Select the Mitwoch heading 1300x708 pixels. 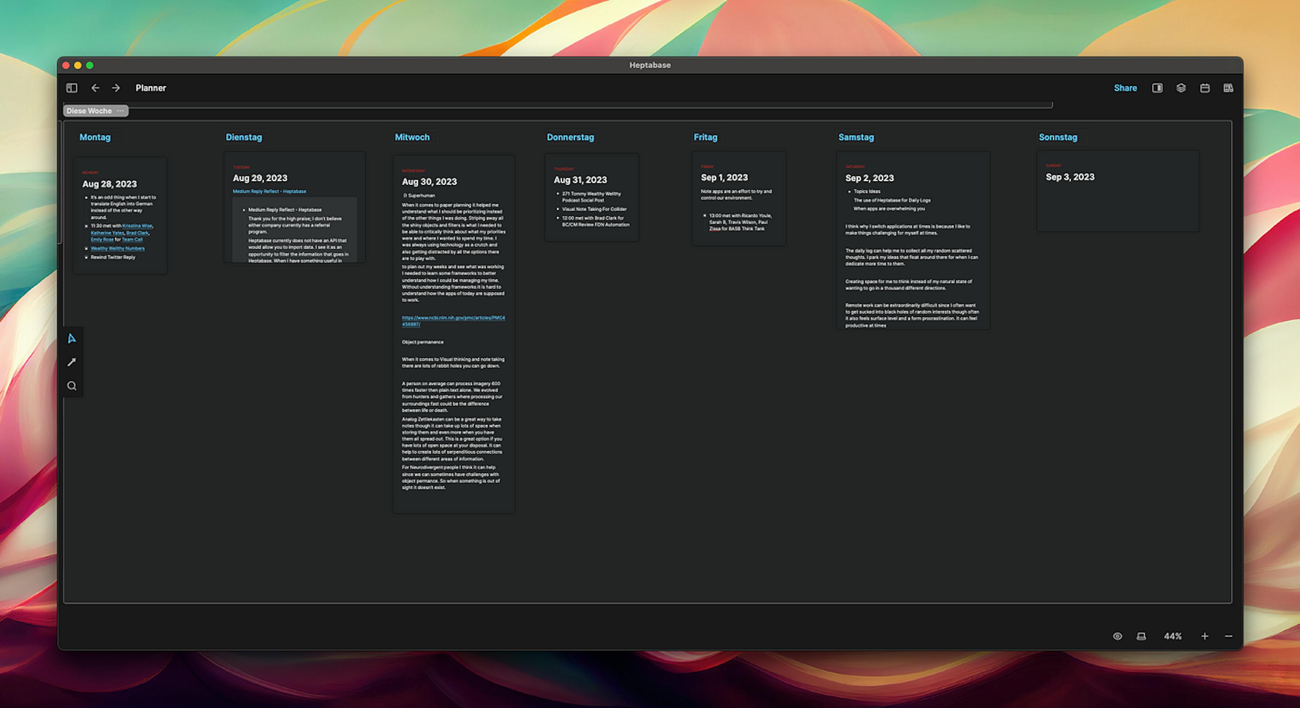pos(412,137)
